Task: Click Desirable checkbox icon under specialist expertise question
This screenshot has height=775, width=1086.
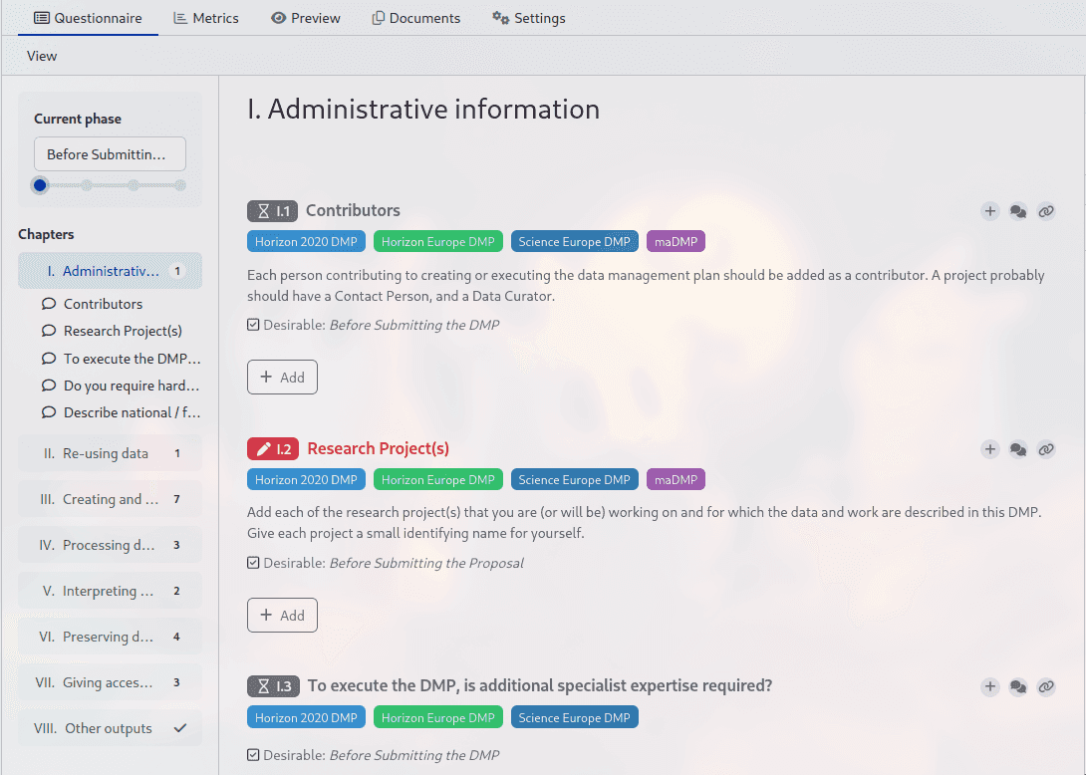Action: [253, 755]
